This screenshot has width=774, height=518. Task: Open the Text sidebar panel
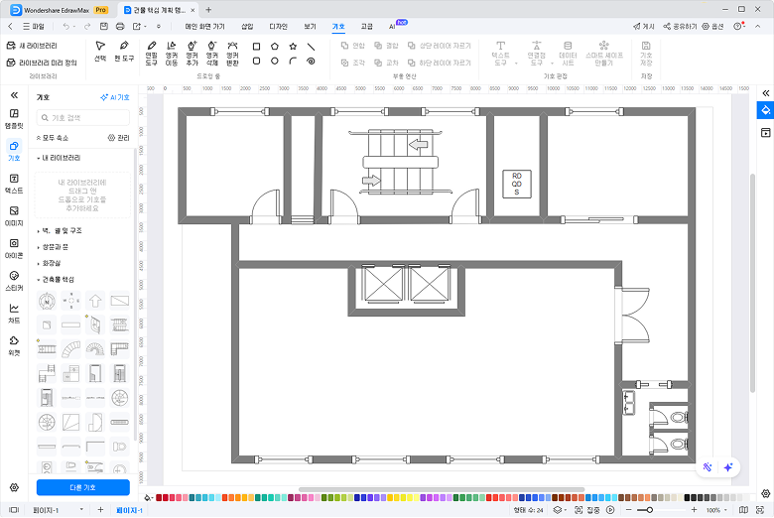coord(14,184)
